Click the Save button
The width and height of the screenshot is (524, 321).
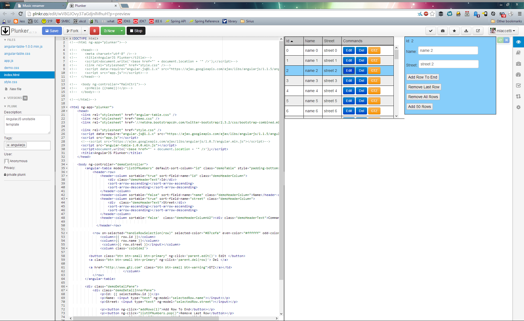point(52,31)
